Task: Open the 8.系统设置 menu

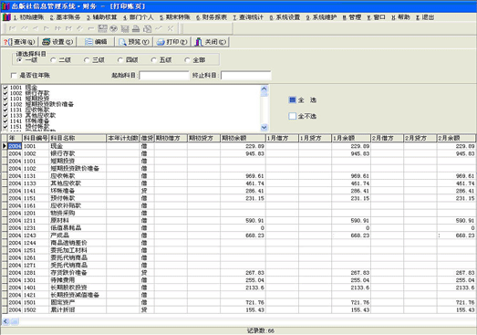Action: point(285,17)
